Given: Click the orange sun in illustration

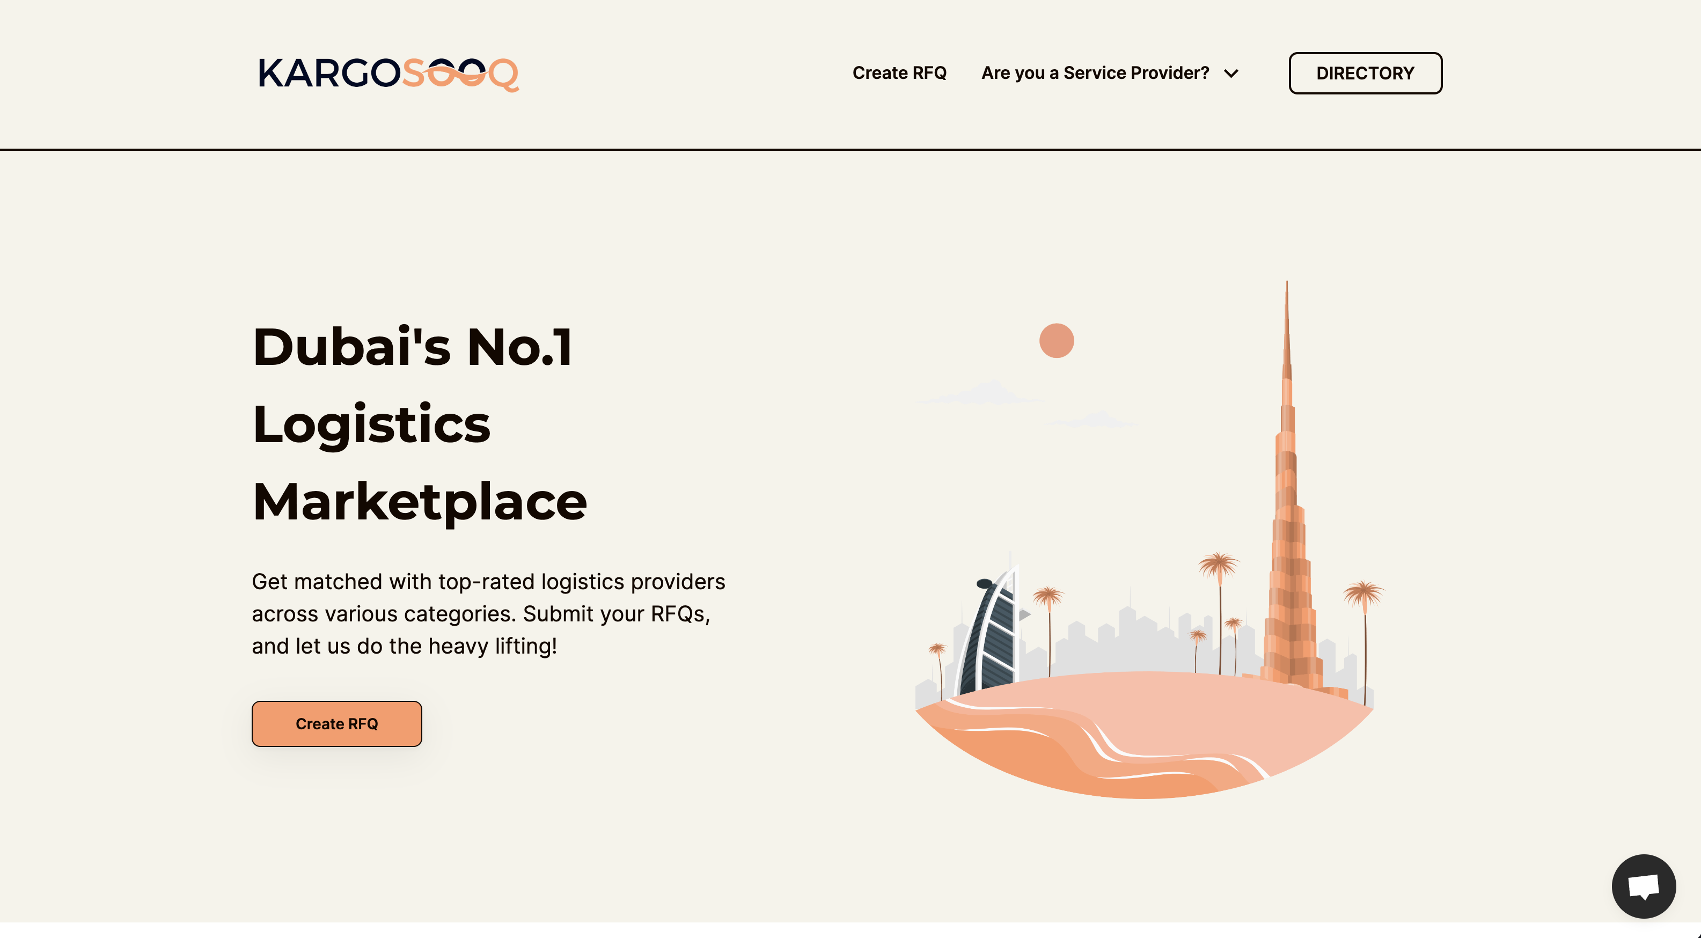Looking at the screenshot, I should (1056, 341).
